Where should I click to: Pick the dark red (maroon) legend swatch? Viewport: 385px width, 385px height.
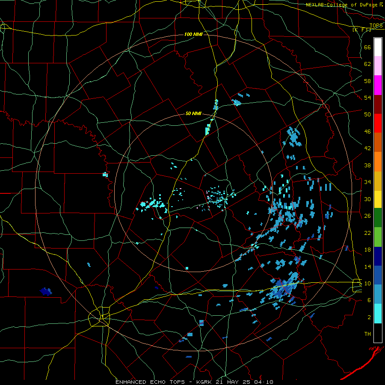coord(378,104)
